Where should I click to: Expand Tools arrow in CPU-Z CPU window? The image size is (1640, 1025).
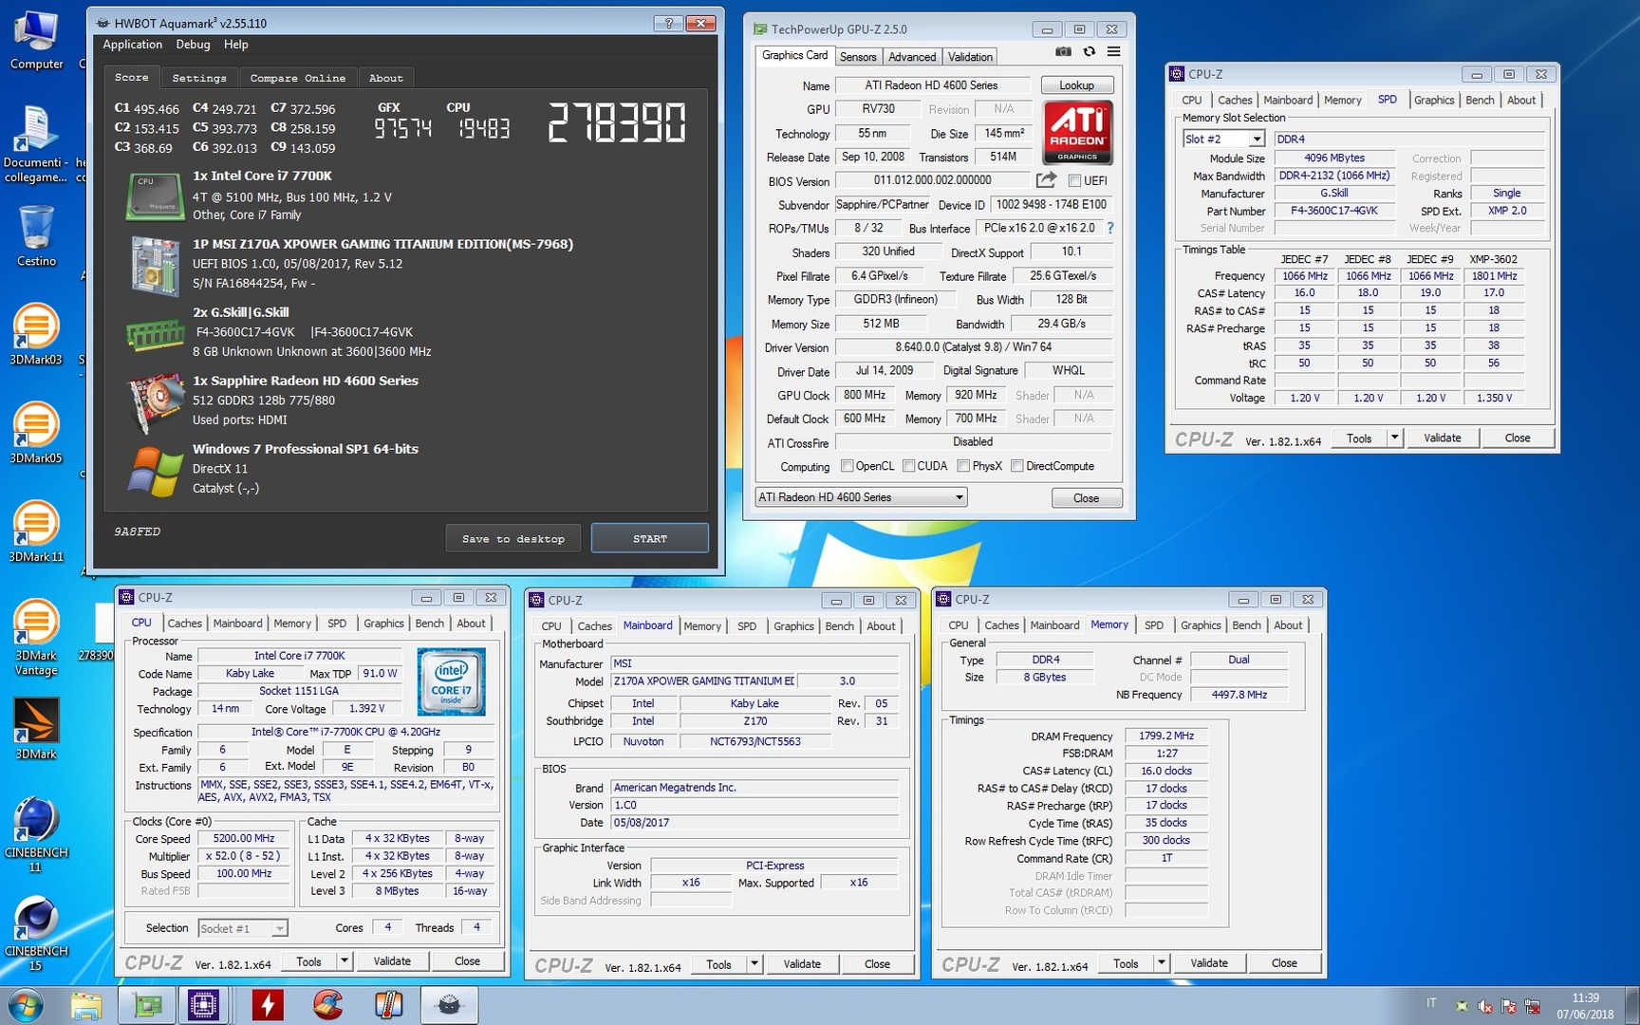click(345, 961)
